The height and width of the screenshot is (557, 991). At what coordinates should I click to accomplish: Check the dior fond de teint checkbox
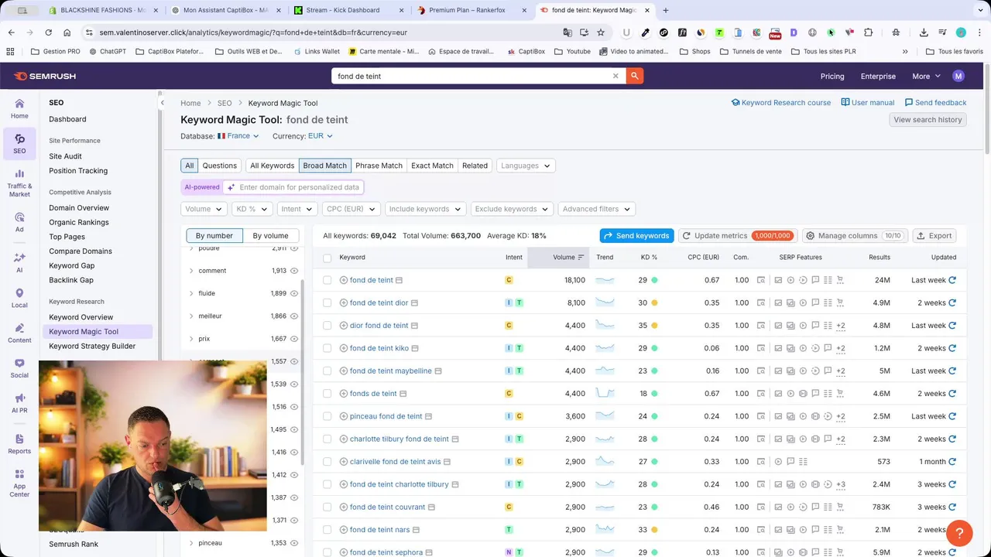327,326
